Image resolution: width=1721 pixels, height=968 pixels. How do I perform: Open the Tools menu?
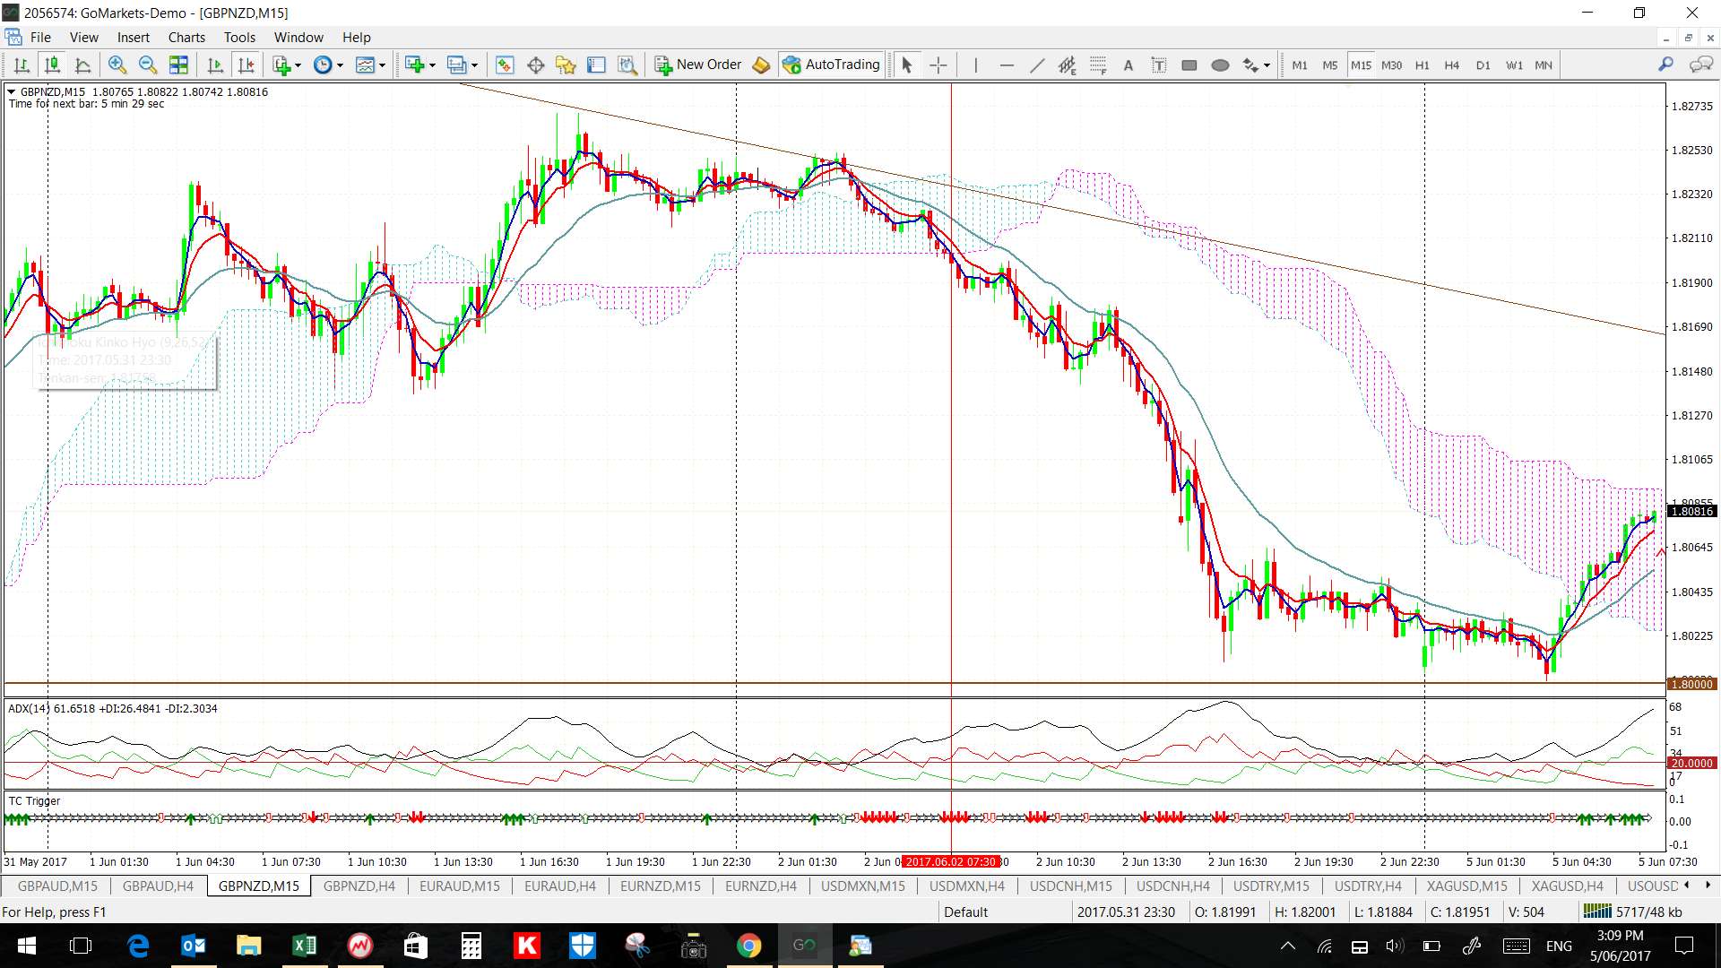click(239, 38)
